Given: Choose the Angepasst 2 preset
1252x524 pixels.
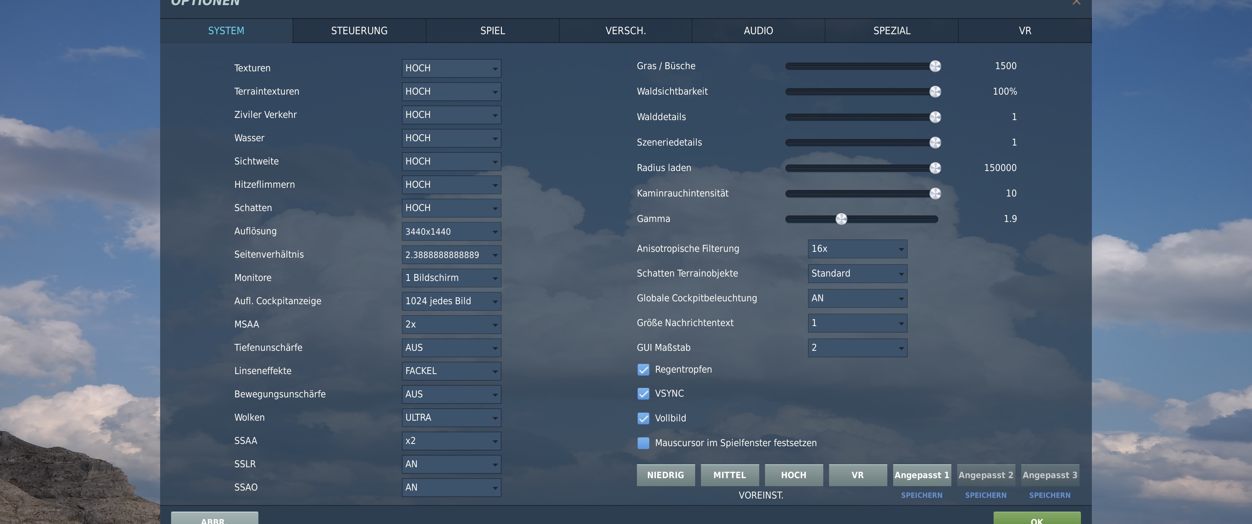Looking at the screenshot, I should [986, 475].
